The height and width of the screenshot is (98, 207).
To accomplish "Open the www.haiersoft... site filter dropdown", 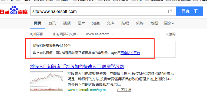I will coord(100,34).
